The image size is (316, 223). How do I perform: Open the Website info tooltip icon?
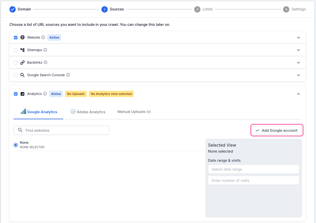(x=43, y=38)
